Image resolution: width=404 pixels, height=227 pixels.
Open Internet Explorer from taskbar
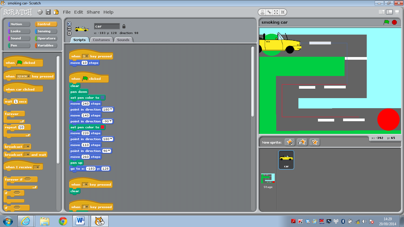(x=26, y=221)
